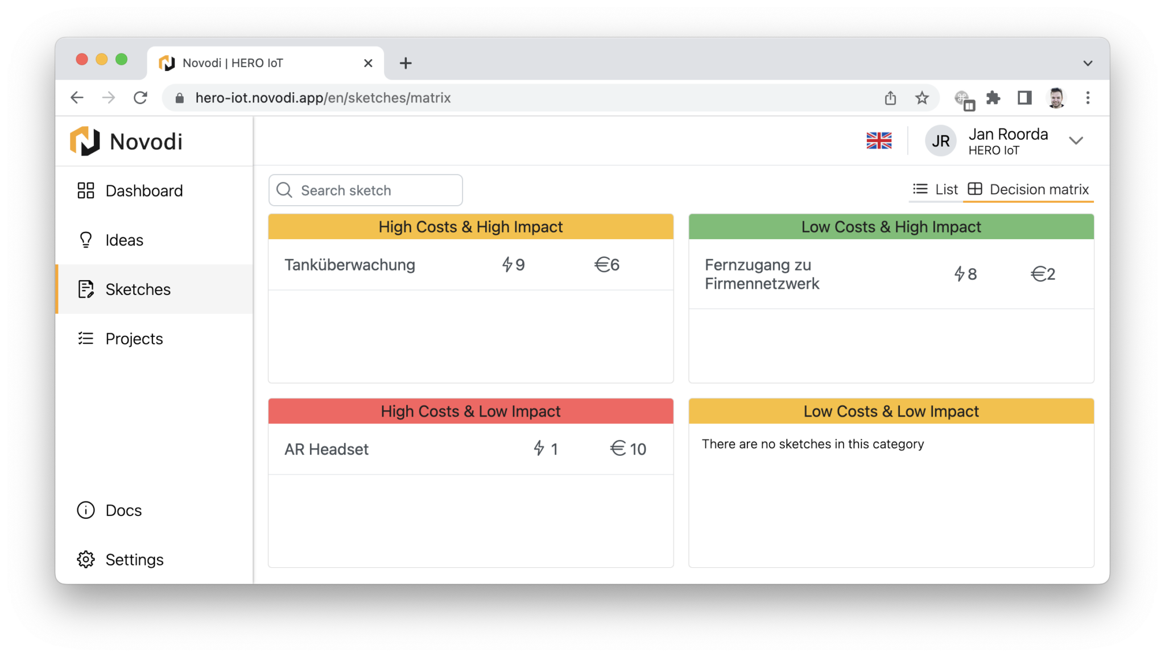Focus the Search sketch field
The height and width of the screenshot is (657, 1165).
coord(366,190)
